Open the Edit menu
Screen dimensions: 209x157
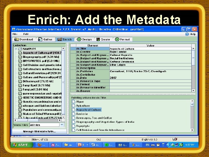pyautogui.click(x=26, y=34)
